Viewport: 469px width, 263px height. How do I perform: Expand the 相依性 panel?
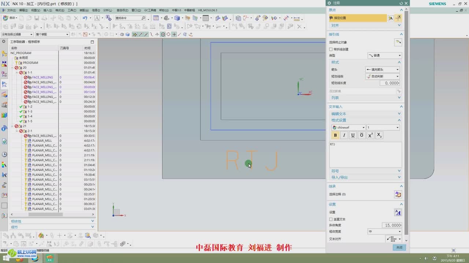pos(52,221)
